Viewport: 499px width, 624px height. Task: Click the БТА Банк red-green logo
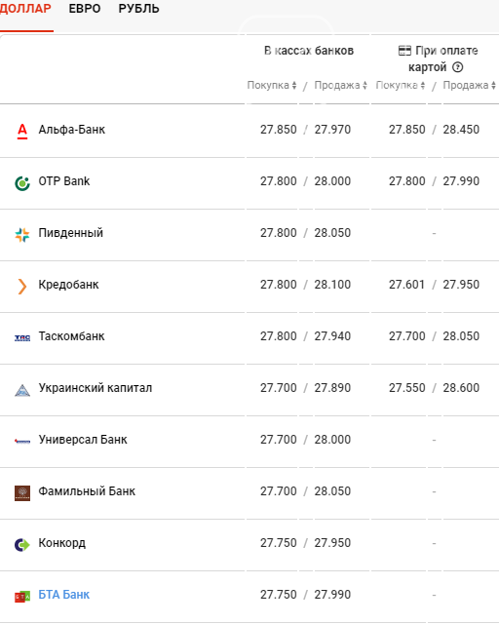click(x=22, y=597)
